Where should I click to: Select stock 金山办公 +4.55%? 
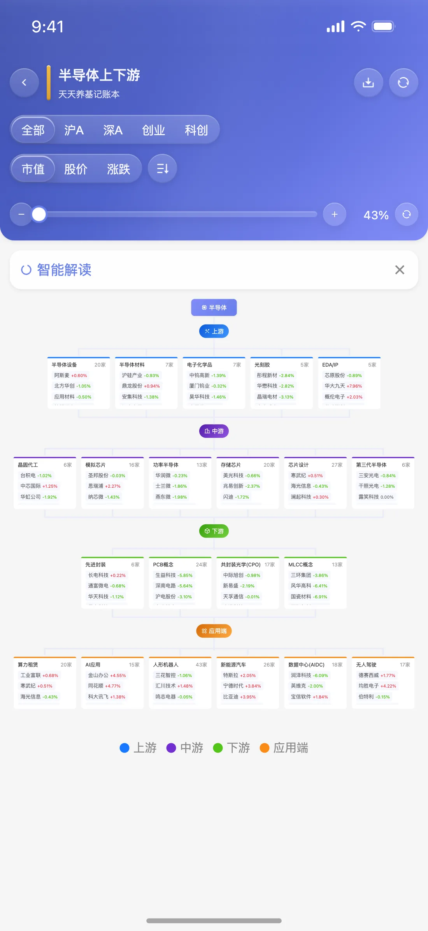[107, 675]
